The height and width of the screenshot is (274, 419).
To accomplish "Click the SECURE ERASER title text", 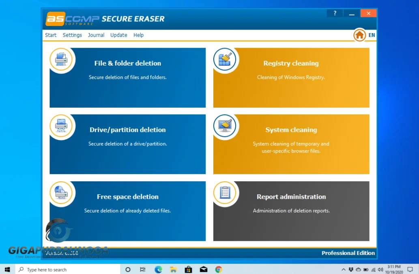I will coord(133,19).
